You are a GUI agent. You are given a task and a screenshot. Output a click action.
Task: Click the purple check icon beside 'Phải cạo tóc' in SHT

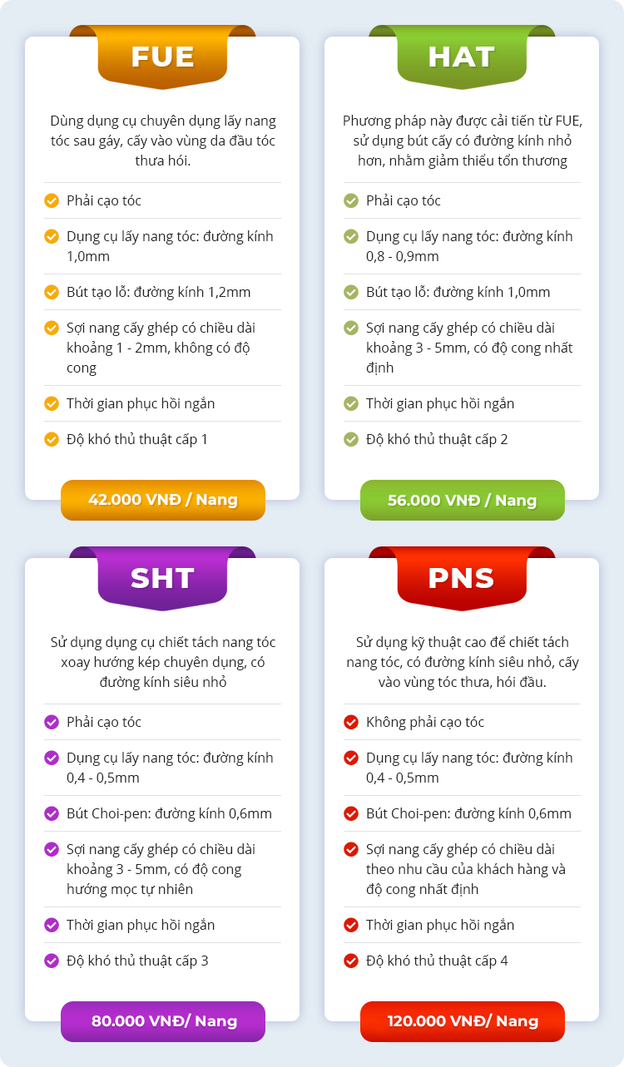52,722
